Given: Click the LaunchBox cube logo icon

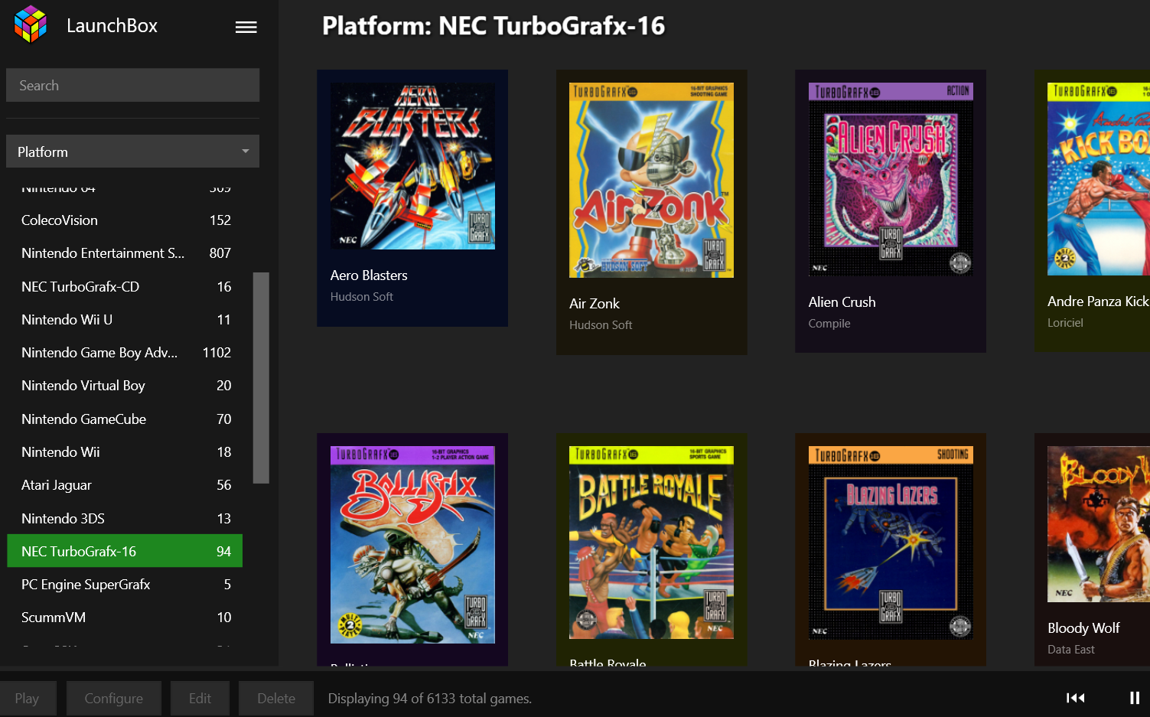Looking at the screenshot, I should tap(31, 24).
